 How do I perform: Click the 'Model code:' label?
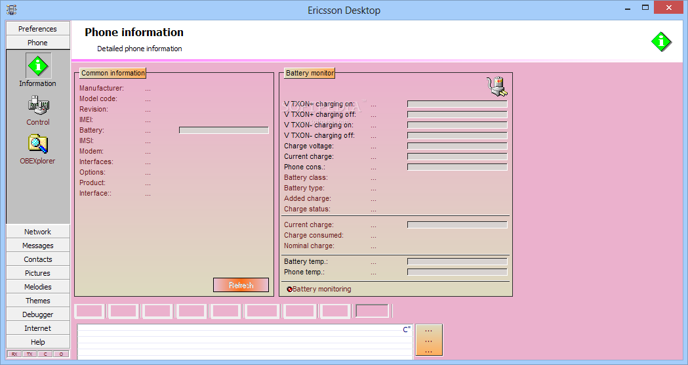click(x=98, y=99)
